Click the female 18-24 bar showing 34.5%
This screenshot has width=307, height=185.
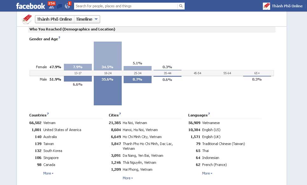pyautogui.click(x=107, y=56)
